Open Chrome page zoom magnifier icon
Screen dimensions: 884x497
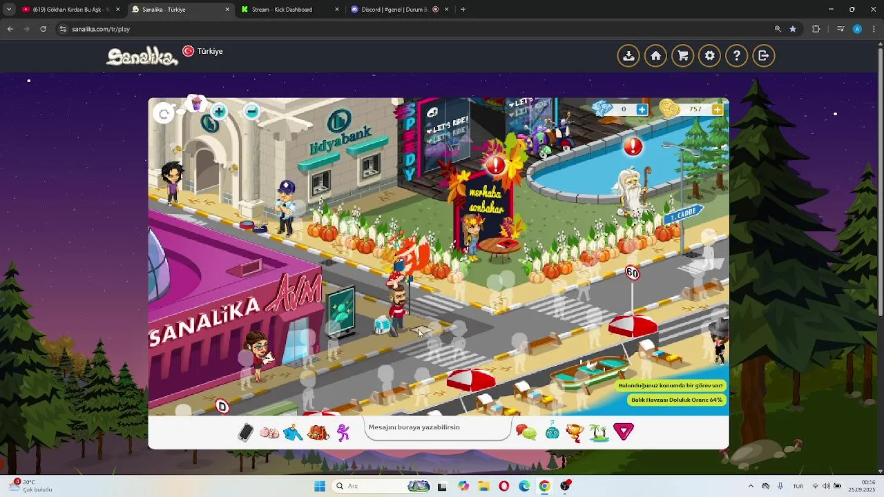(x=778, y=29)
